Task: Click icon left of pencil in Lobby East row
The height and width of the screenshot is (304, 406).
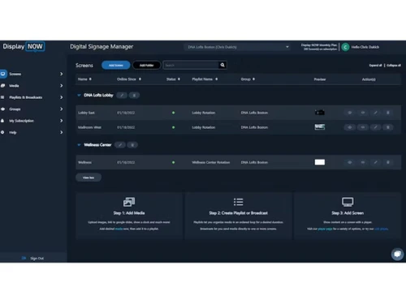Action: coord(363,113)
